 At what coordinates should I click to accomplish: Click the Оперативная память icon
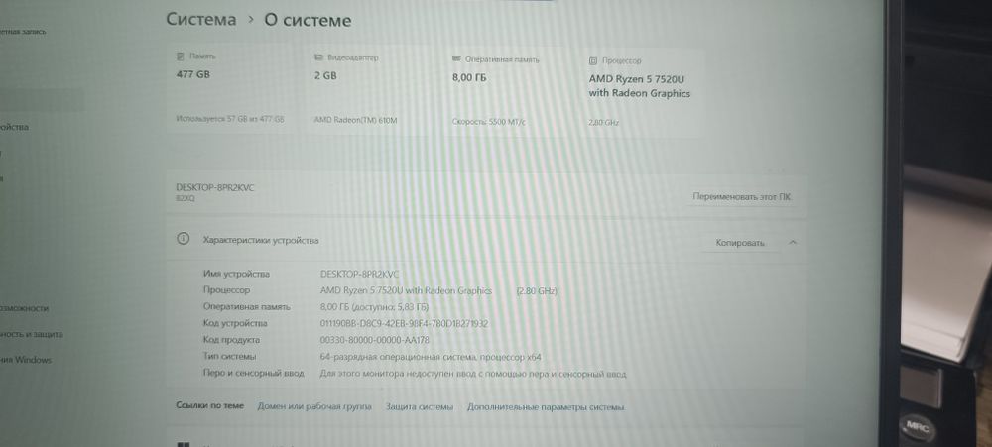coord(456,59)
